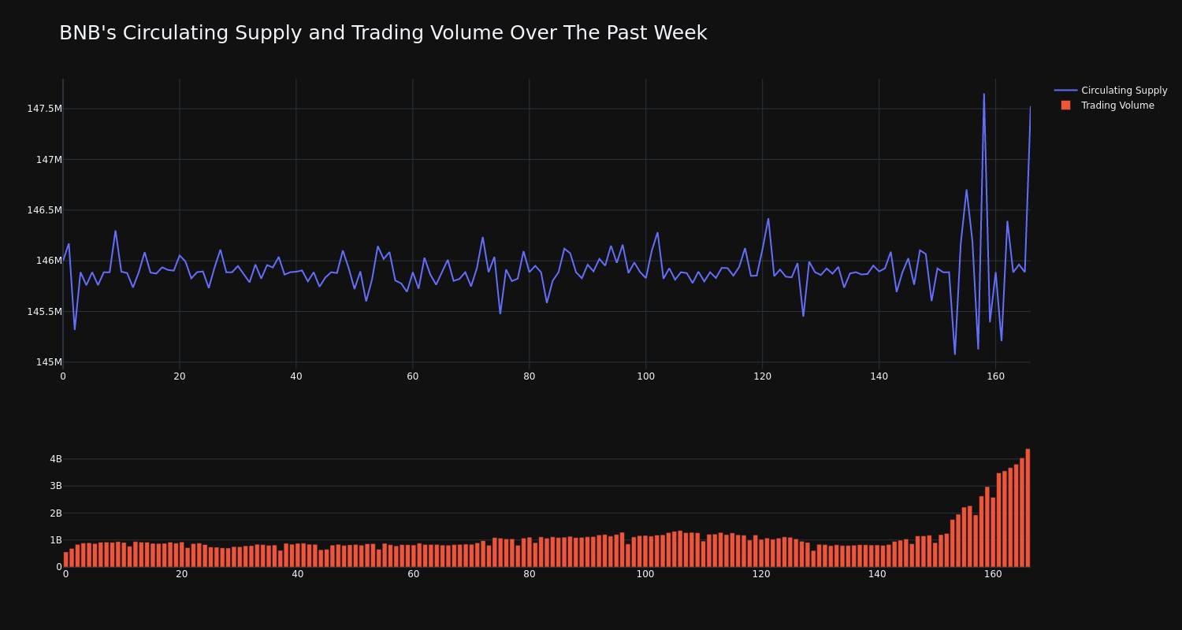The height and width of the screenshot is (630, 1182).
Task: Click x-axis tick 100 under supply chart
Action: point(646,376)
